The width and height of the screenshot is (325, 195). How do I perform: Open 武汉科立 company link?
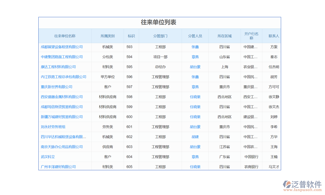coord(48,157)
